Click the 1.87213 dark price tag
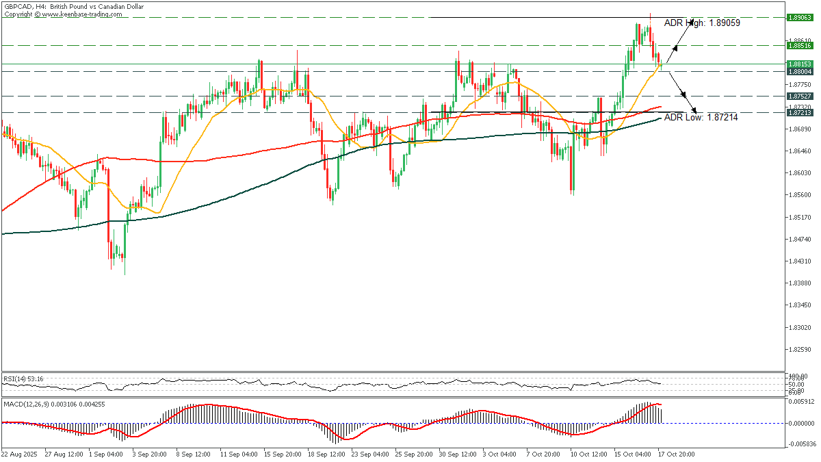The image size is (821, 462). pos(799,113)
